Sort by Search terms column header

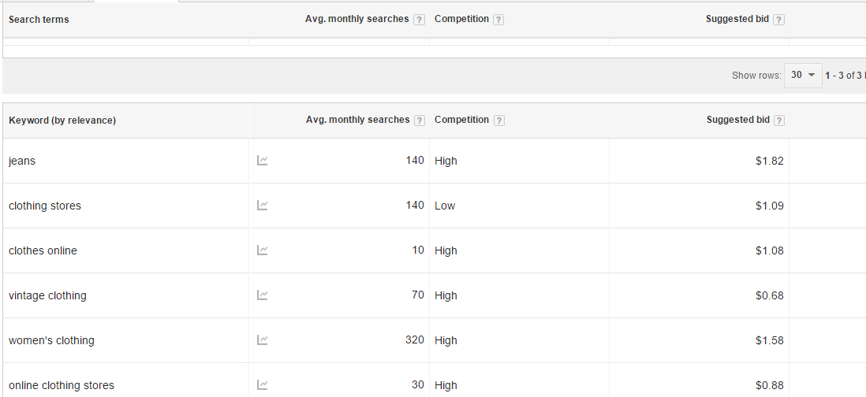pos(39,19)
